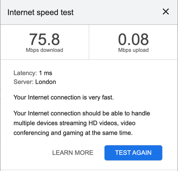Image resolution: width=178 pixels, height=171 pixels.
Task: Click the word 'download' under 75.8
Action: point(52,50)
